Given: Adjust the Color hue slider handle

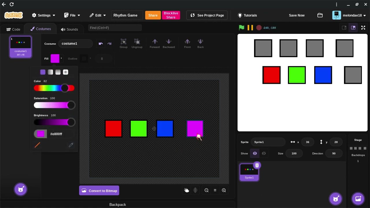Looking at the screenshot, I should (65, 88).
